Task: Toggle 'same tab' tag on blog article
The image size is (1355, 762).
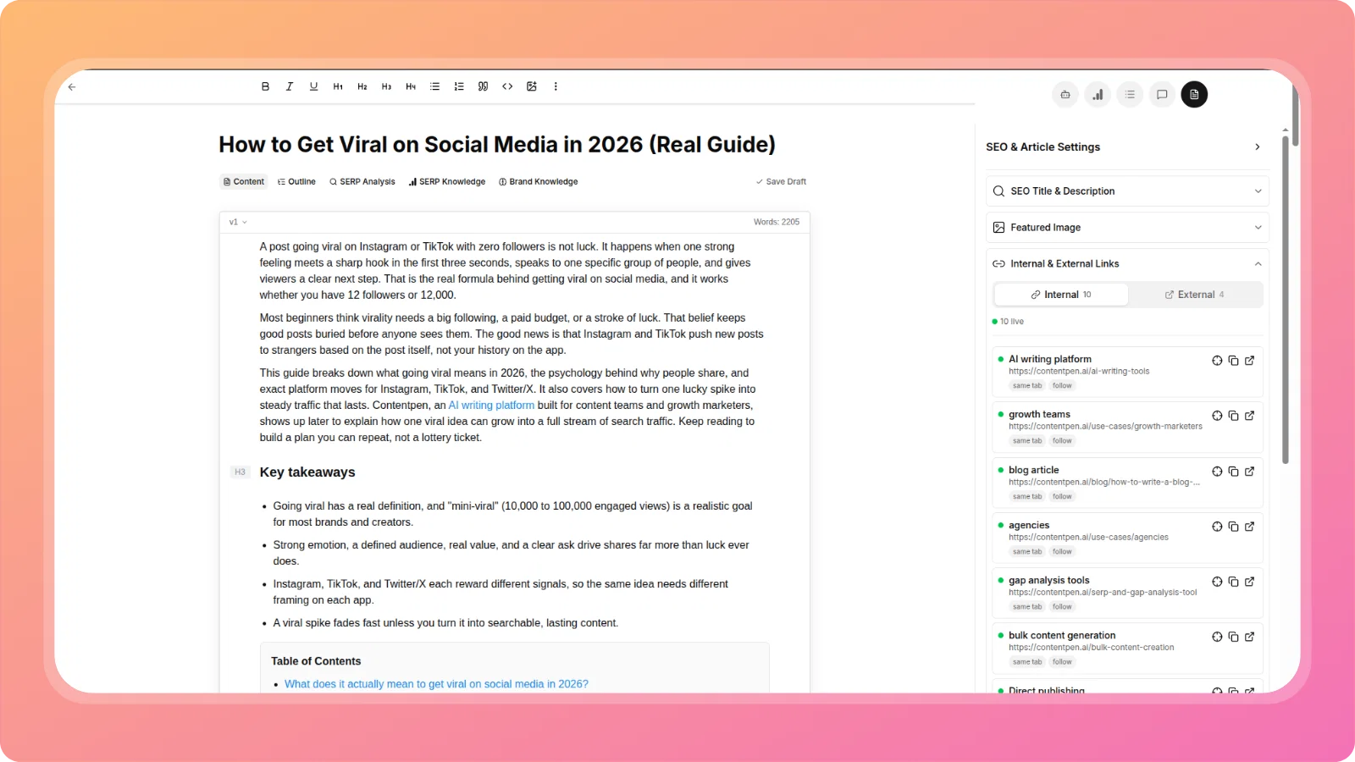Action: point(1027,497)
